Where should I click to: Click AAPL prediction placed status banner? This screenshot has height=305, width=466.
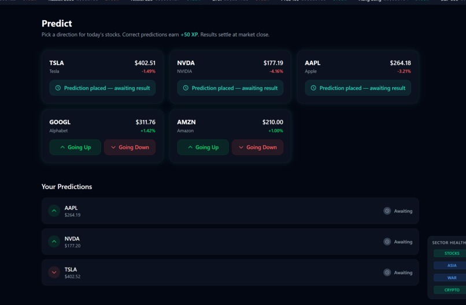[358, 88]
